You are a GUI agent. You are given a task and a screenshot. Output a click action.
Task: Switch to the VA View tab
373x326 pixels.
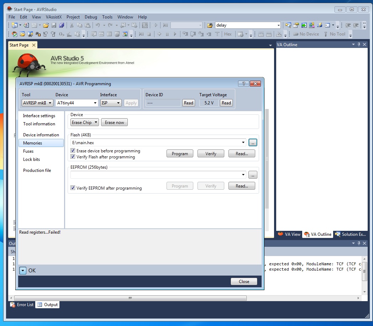(x=289, y=234)
